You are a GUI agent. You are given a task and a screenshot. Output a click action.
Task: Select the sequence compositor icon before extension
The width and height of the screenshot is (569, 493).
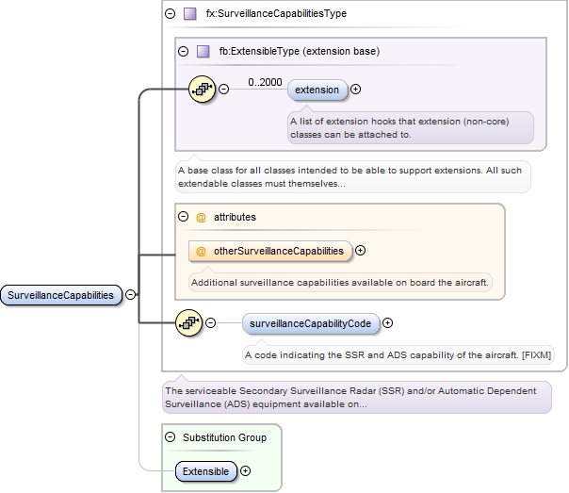203,90
